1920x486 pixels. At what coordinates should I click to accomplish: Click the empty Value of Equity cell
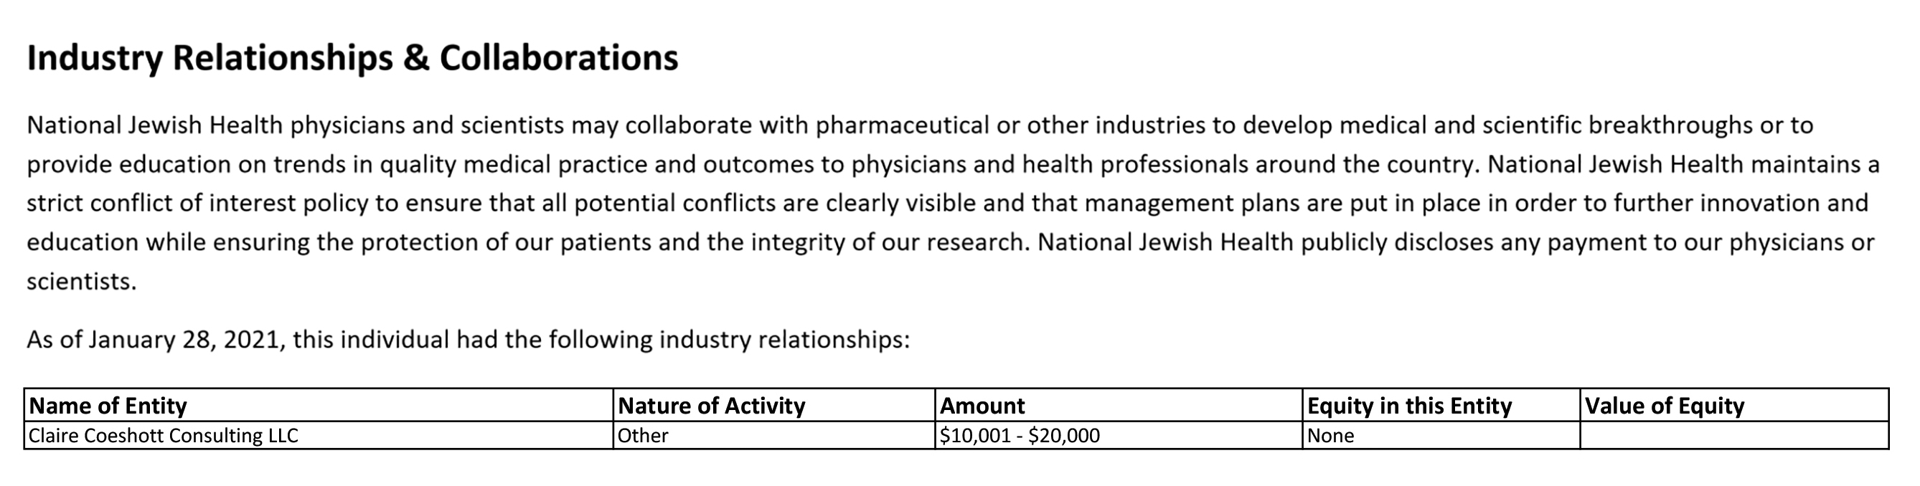[1733, 435]
